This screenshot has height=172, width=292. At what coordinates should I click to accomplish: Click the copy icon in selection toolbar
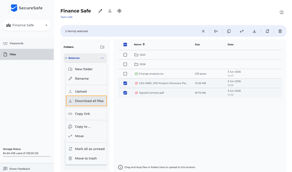coord(229,31)
